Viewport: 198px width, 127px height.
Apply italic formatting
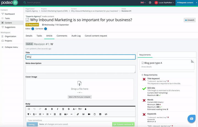[x=57, y=109]
